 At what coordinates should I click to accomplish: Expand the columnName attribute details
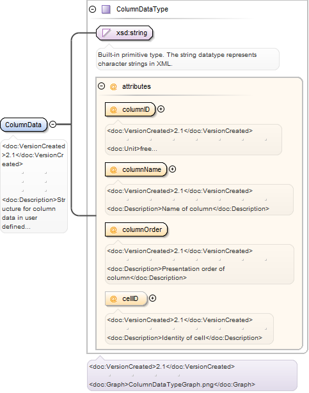(x=173, y=169)
